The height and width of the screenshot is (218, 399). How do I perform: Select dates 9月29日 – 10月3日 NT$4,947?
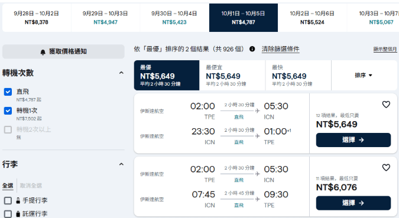click(x=105, y=18)
